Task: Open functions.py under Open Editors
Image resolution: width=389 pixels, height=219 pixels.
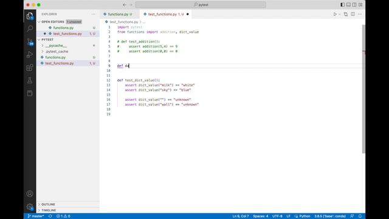Action: coord(63,28)
